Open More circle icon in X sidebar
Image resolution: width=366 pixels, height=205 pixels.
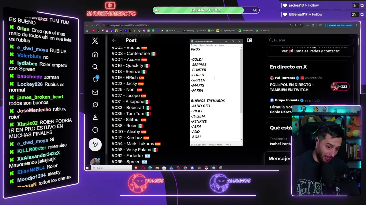coord(95,130)
